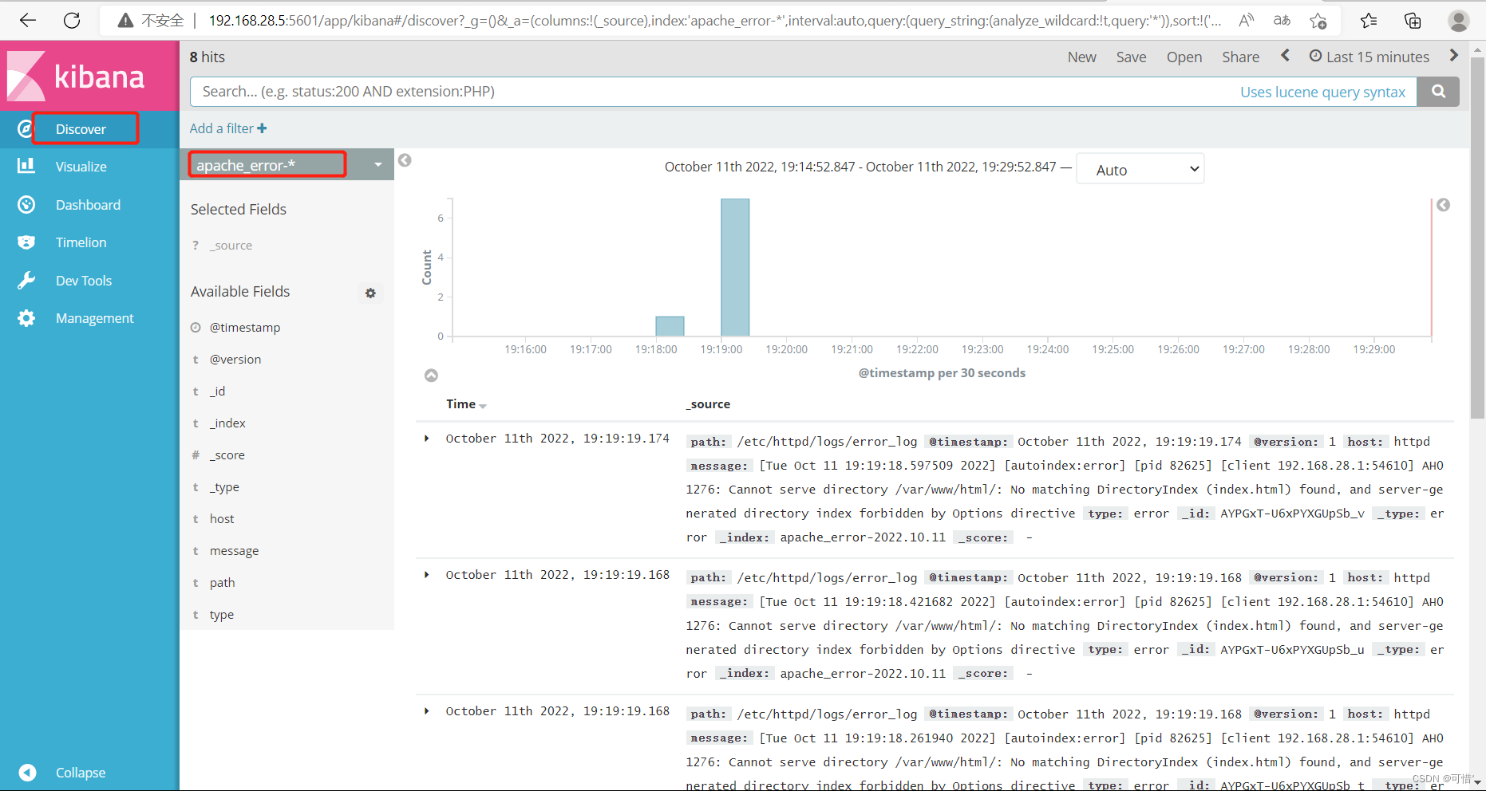The width and height of the screenshot is (1486, 791).
Task: Click the Dev Tools wrench icon
Action: [26, 280]
